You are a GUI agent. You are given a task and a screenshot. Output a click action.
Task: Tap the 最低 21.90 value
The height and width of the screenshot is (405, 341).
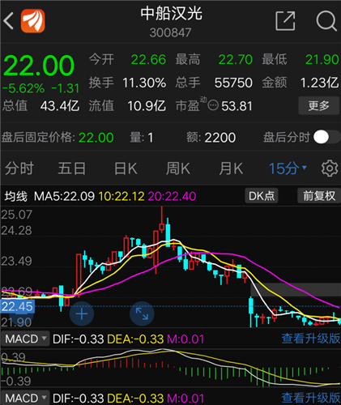coord(322,59)
